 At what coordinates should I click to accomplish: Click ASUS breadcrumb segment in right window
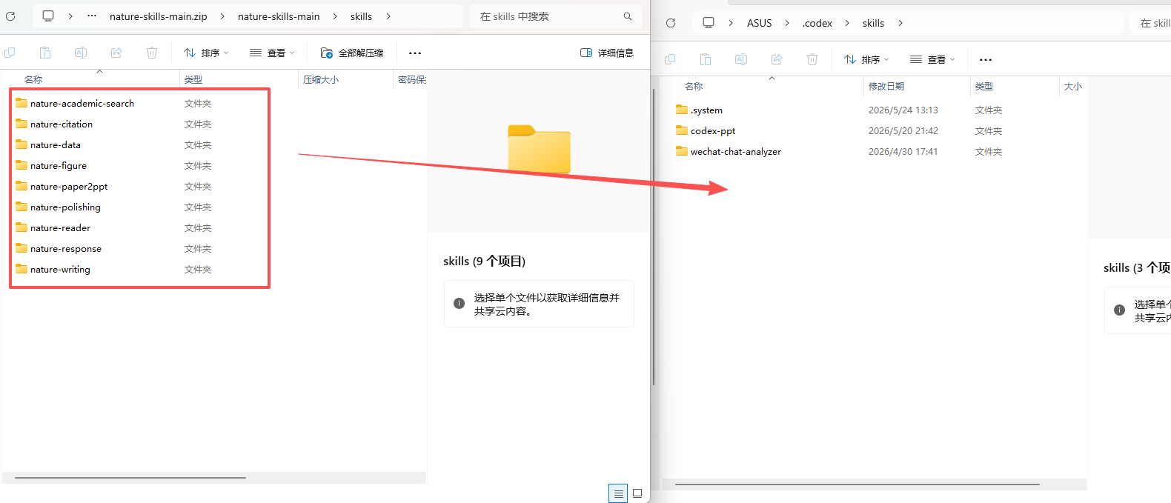point(760,23)
